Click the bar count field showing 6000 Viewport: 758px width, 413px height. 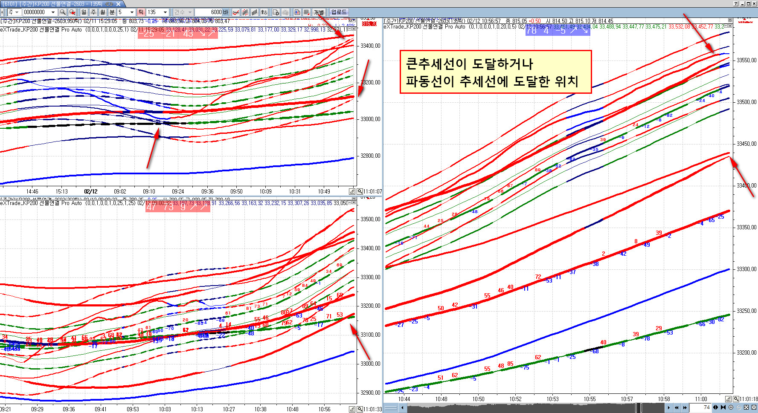(209, 12)
